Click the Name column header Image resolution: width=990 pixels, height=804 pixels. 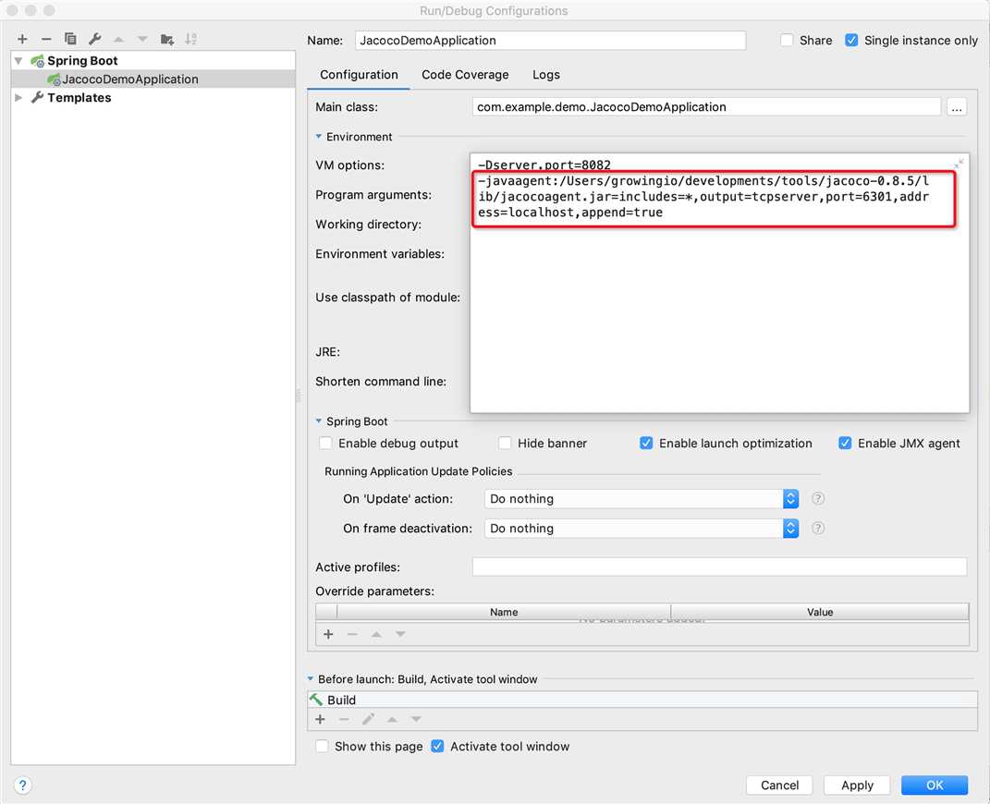pyautogui.click(x=504, y=612)
